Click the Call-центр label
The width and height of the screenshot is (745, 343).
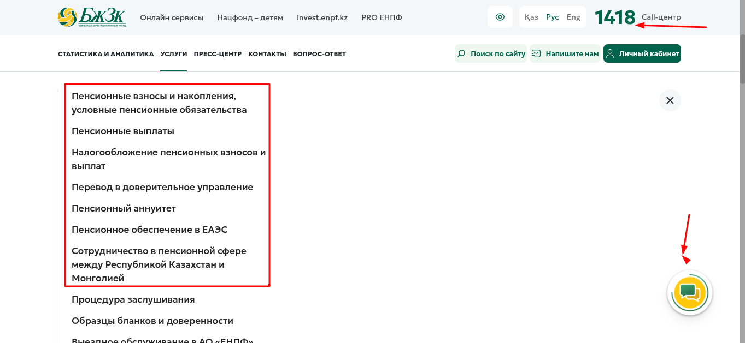point(661,17)
